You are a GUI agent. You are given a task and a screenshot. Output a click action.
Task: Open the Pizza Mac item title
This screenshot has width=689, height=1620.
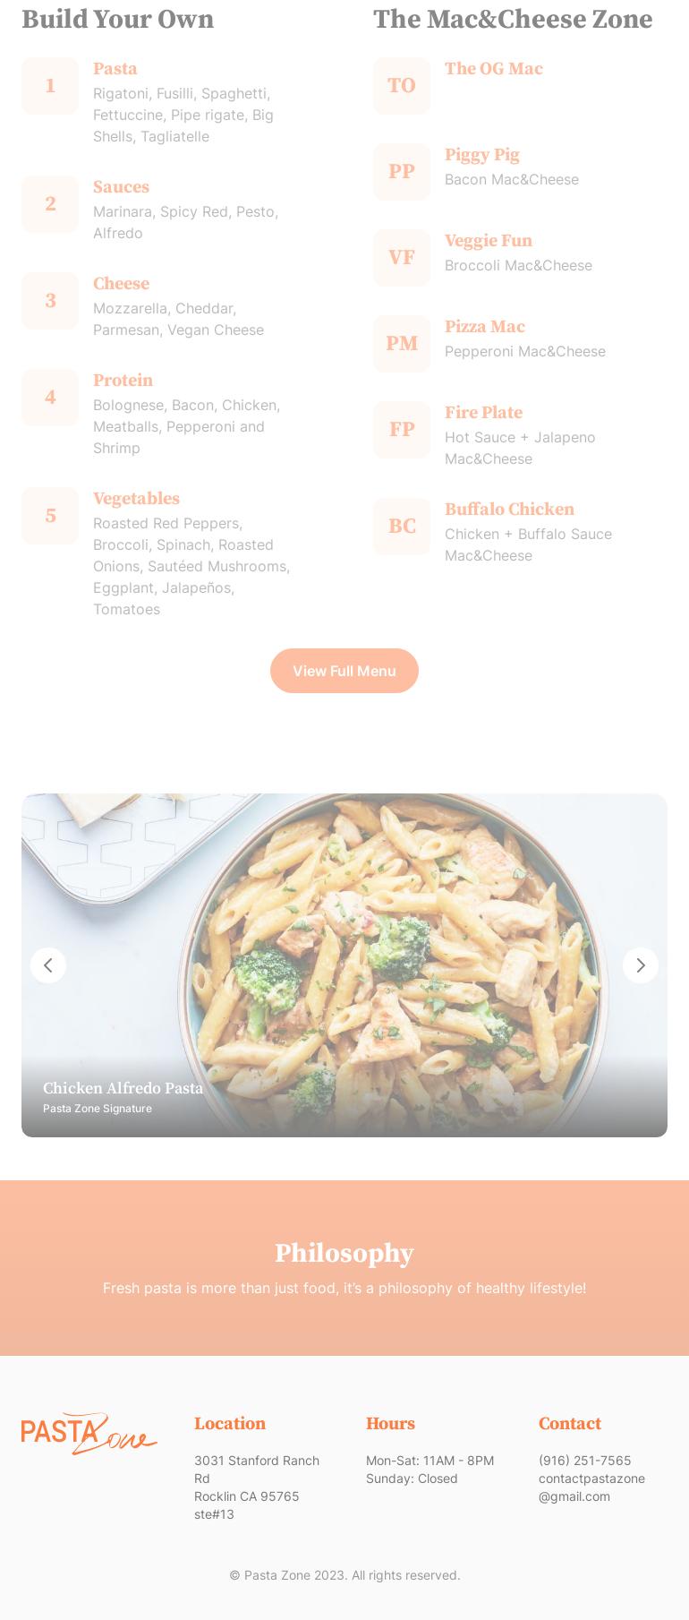[485, 327]
